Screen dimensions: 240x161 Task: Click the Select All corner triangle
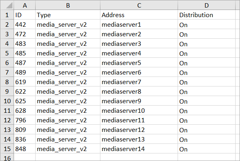[7, 6]
